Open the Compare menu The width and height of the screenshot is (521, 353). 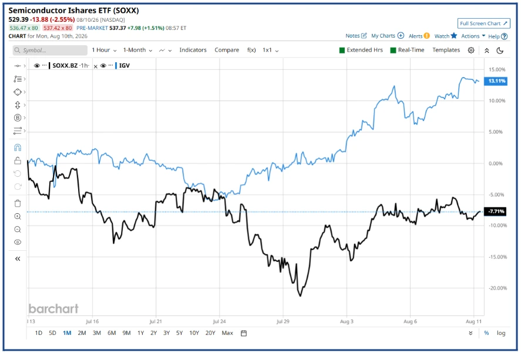tap(227, 50)
